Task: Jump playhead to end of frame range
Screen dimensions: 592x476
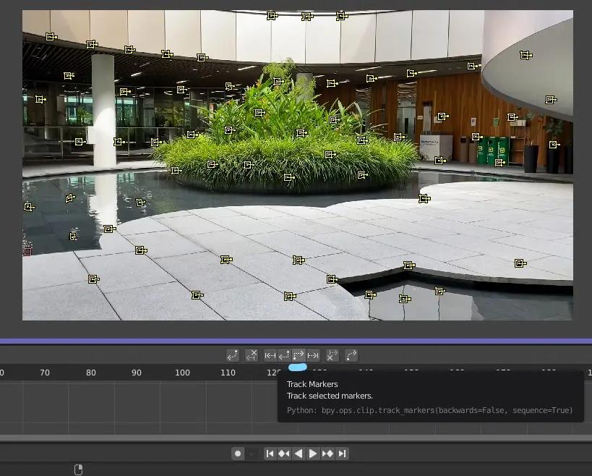Action: [x=340, y=454]
